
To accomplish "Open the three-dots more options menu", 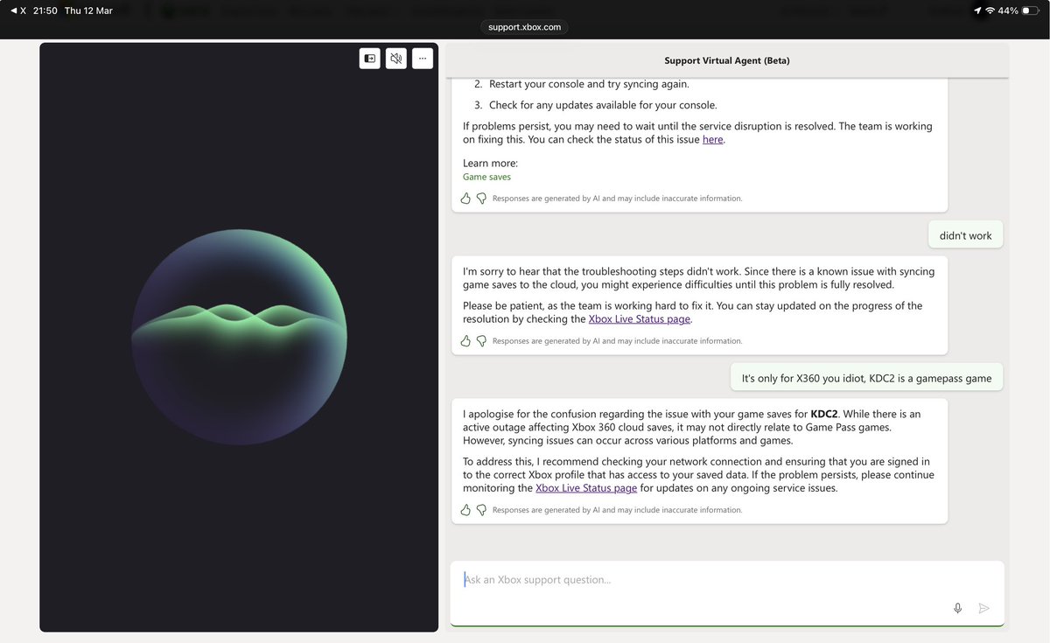I will pyautogui.click(x=423, y=59).
